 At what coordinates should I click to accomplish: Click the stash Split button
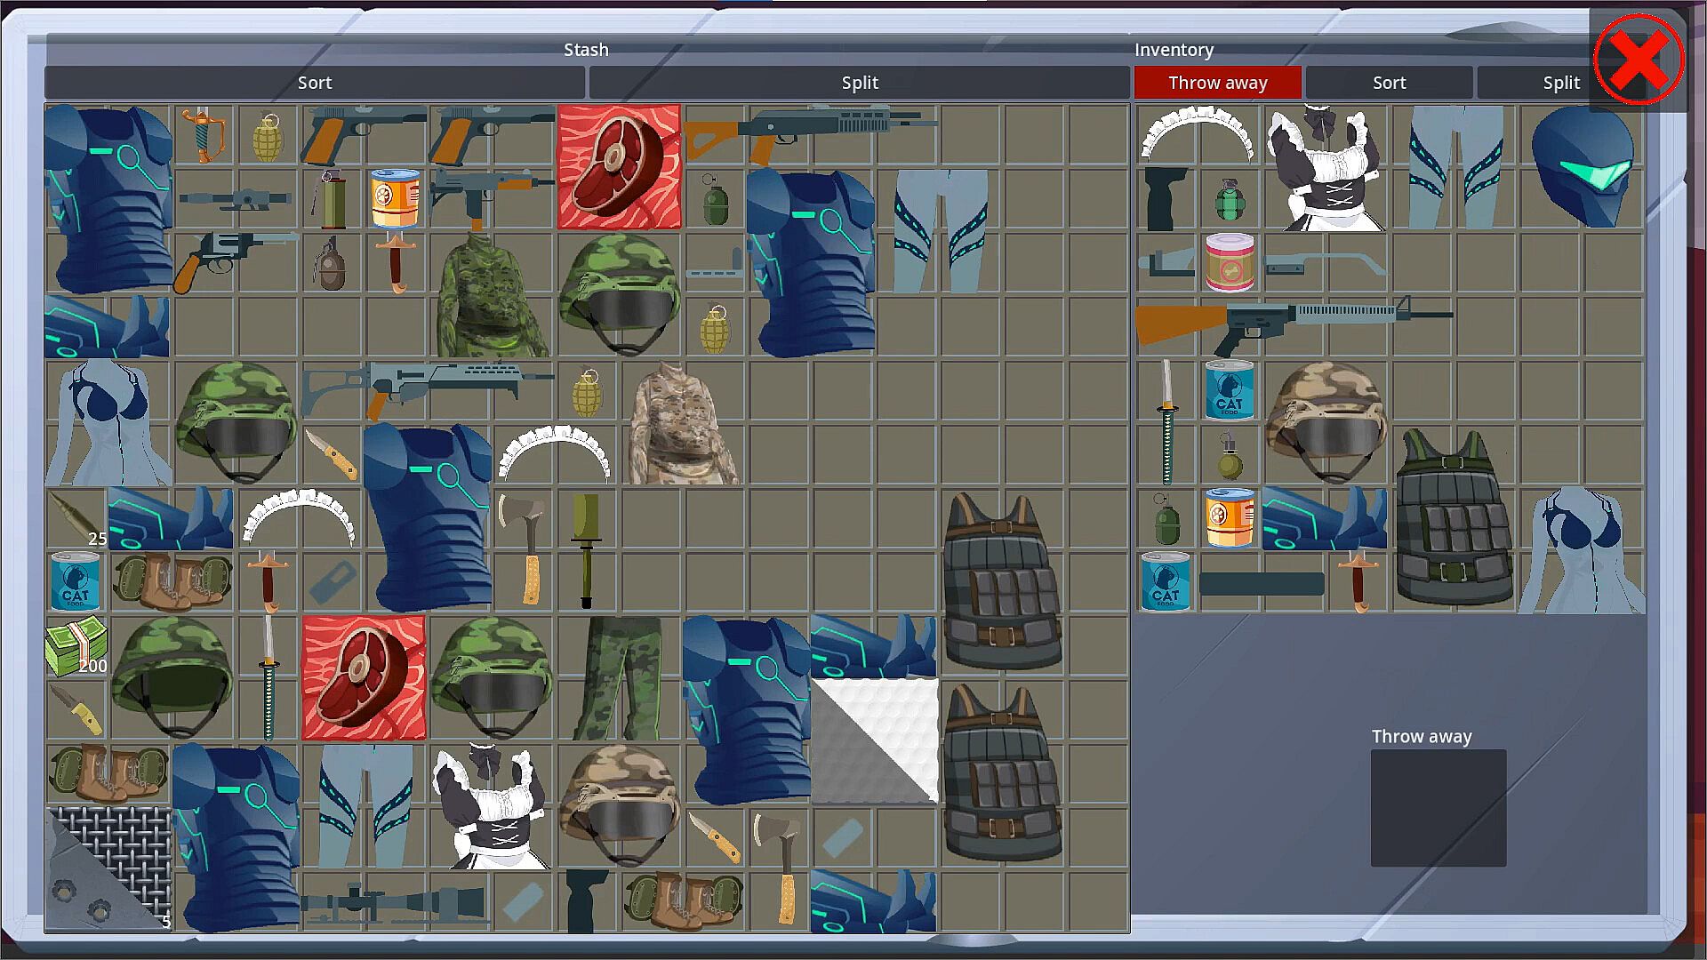click(859, 83)
